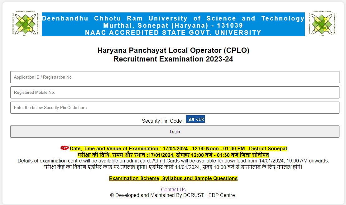Click the 'Recruitment Examination 2023-24' heading line
The width and height of the screenshot is (346, 205).
click(x=173, y=59)
